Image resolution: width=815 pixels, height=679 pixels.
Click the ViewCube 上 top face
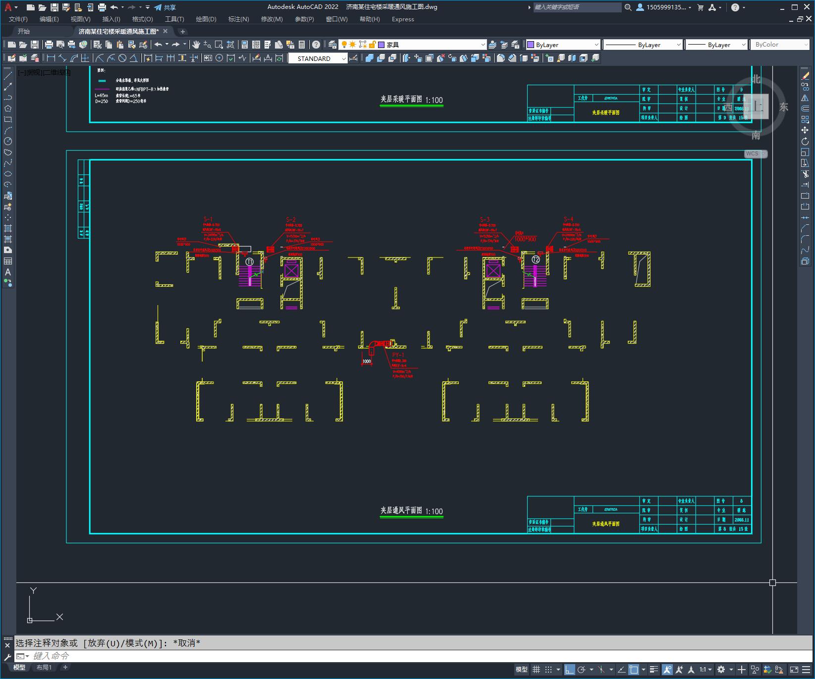(756, 106)
